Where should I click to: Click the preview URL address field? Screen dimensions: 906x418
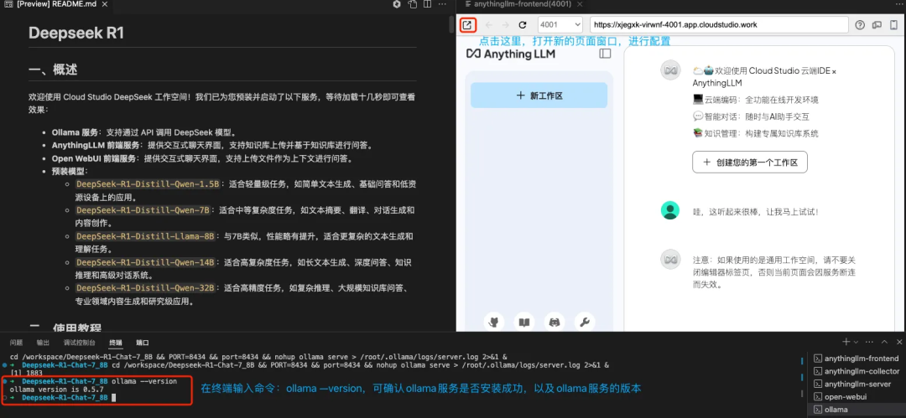[719, 25]
